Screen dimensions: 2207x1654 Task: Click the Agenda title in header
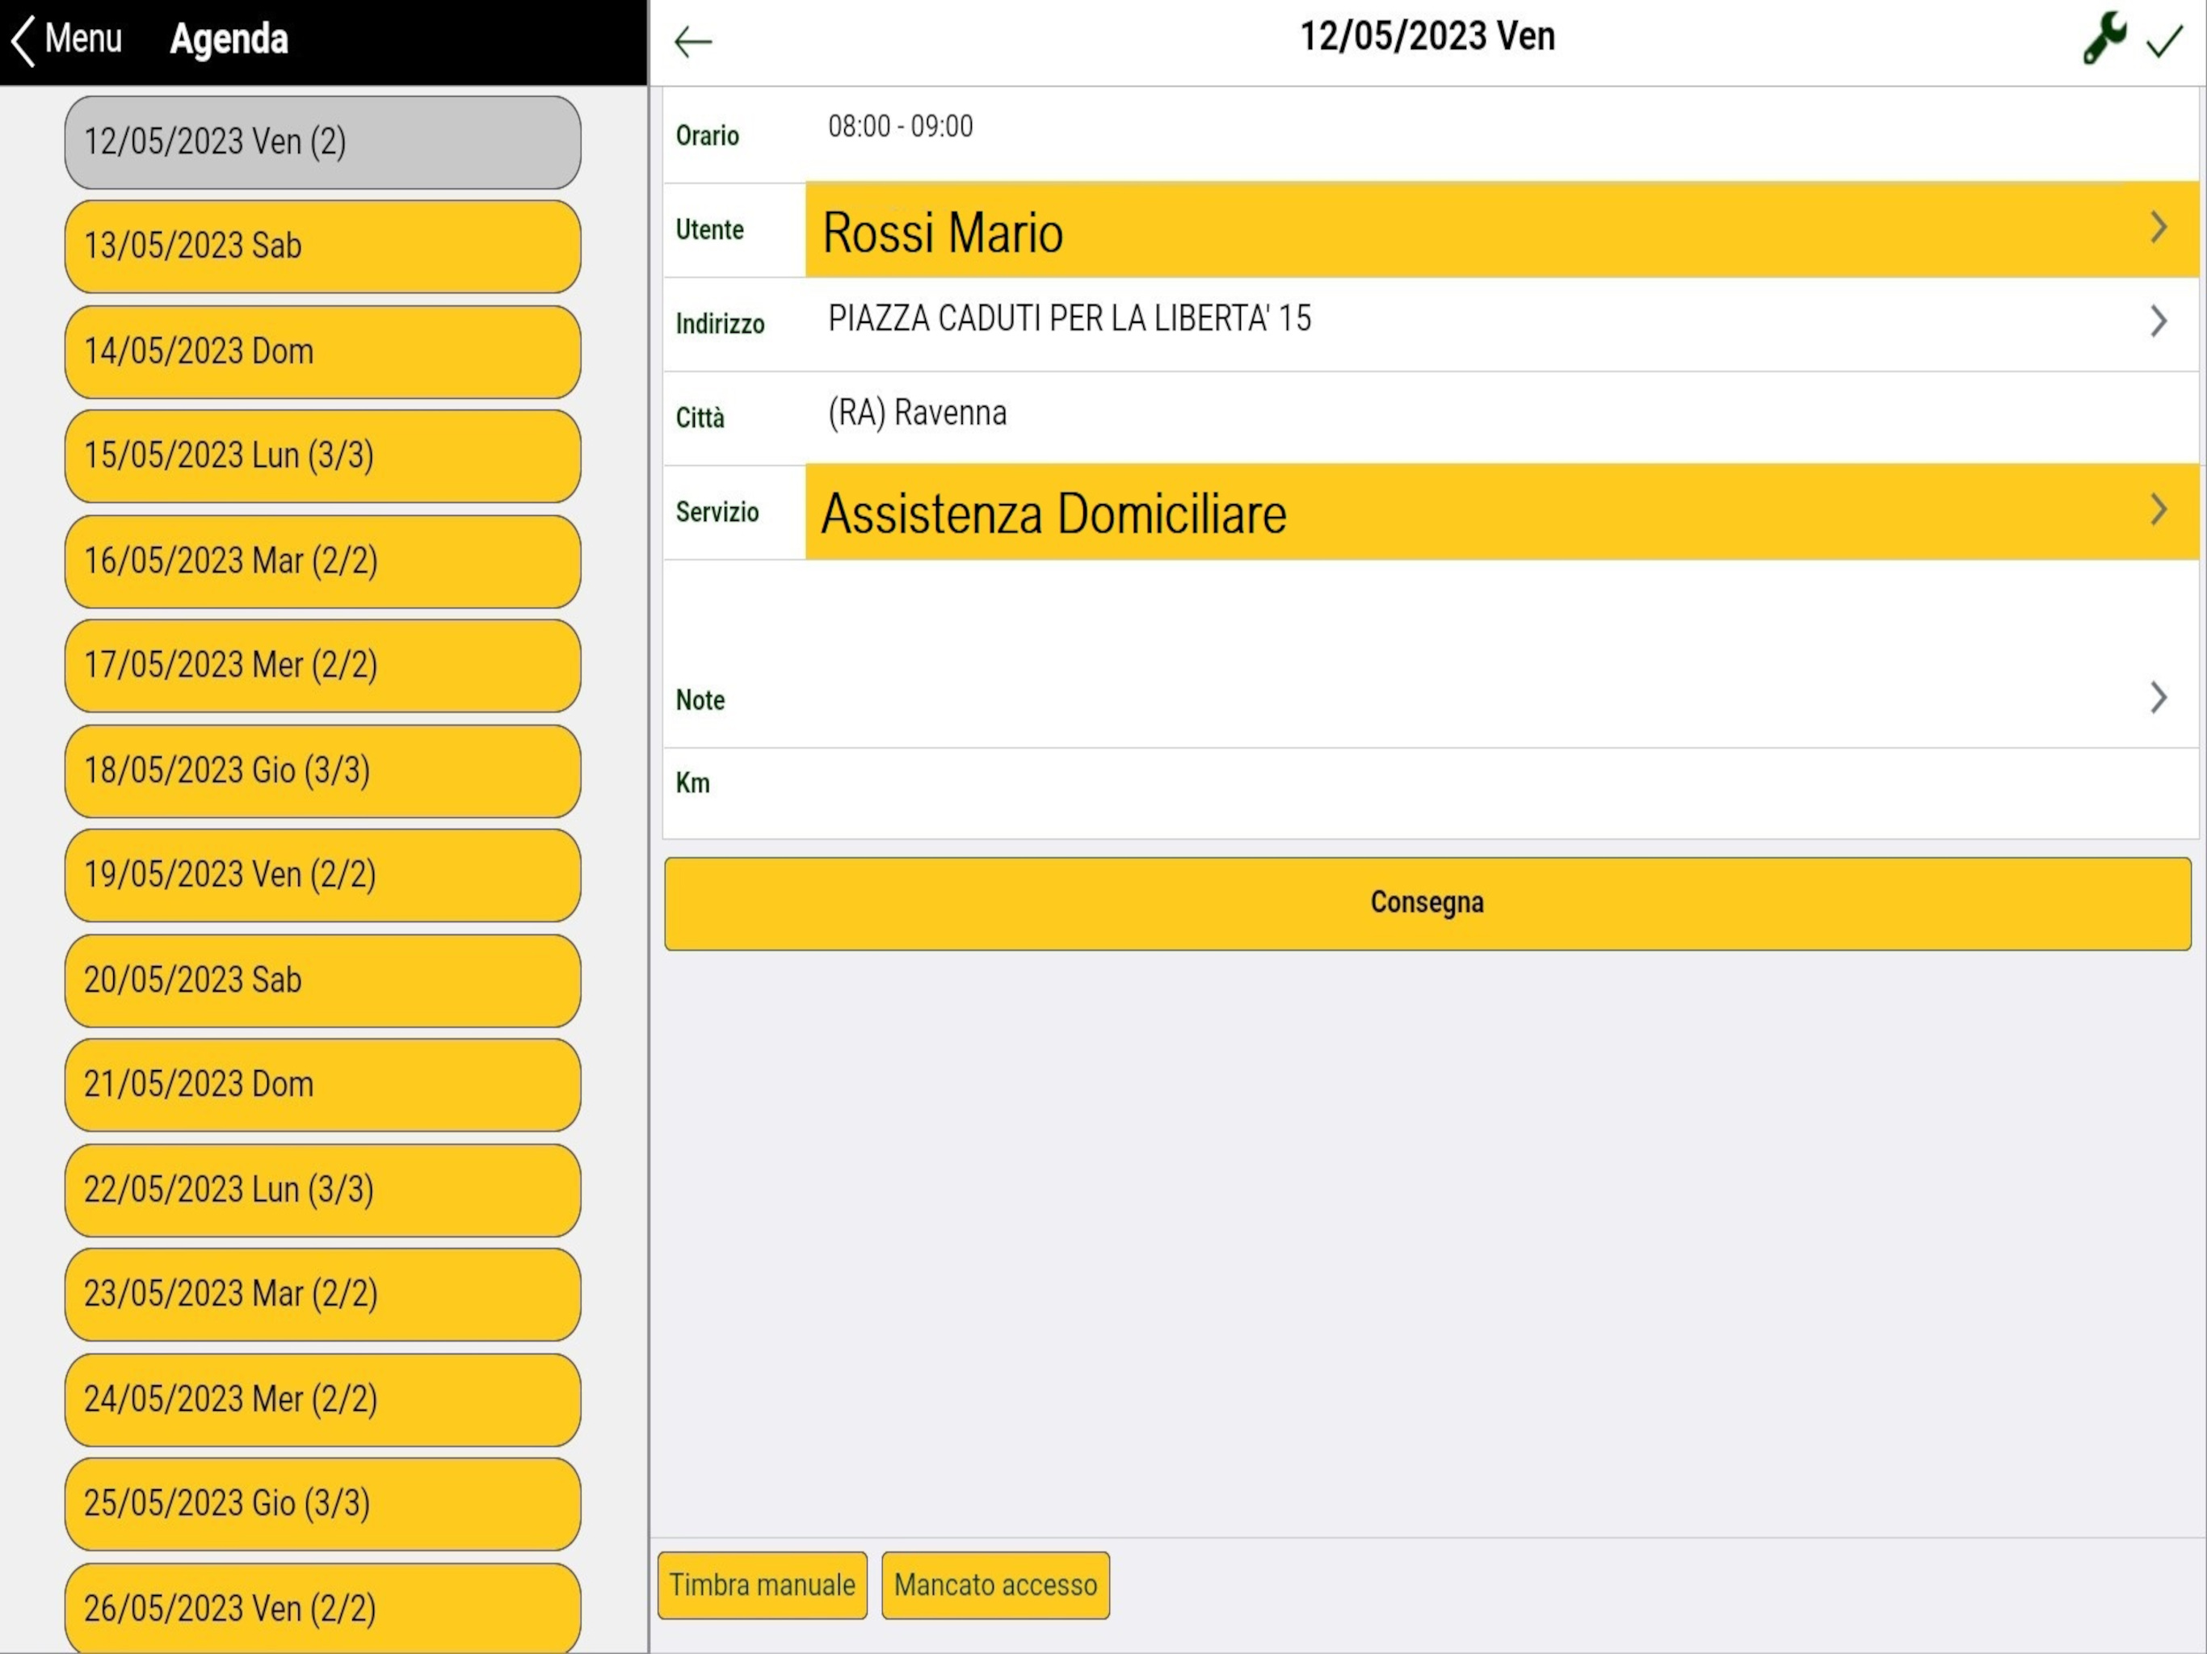point(229,40)
